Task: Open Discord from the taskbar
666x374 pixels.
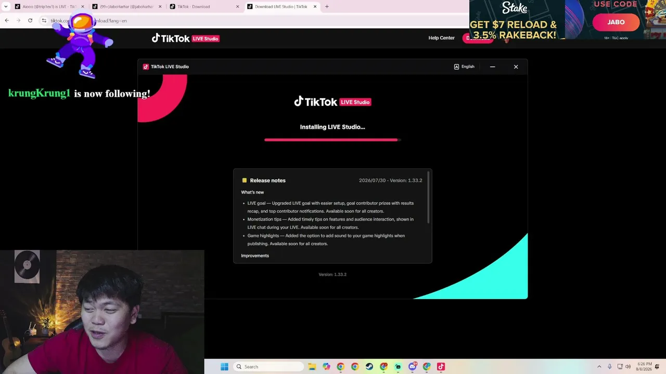Action: [x=413, y=367]
